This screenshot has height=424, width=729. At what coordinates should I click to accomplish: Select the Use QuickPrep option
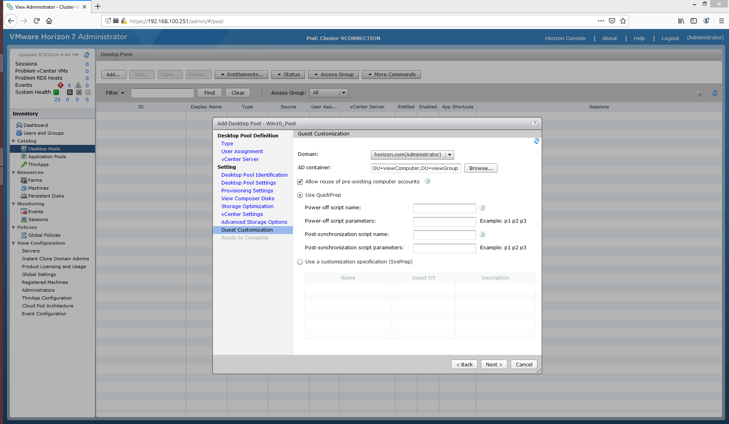(x=300, y=195)
